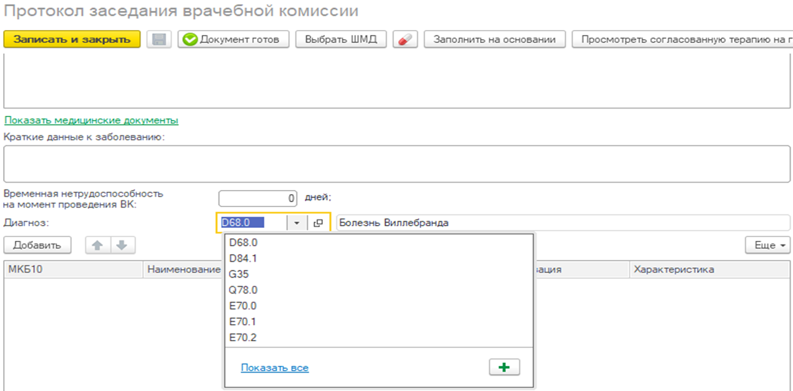Click the green plus create icon

504,367
